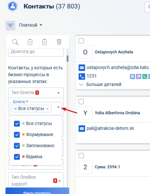This screenshot has width=150, height=194.
Task: Click the filter panel vertical scrollbar thumb
Action: 68,59
